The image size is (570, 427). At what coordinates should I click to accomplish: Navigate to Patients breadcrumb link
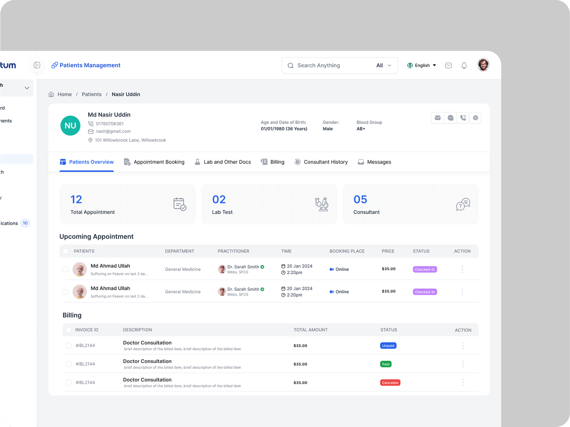click(92, 94)
